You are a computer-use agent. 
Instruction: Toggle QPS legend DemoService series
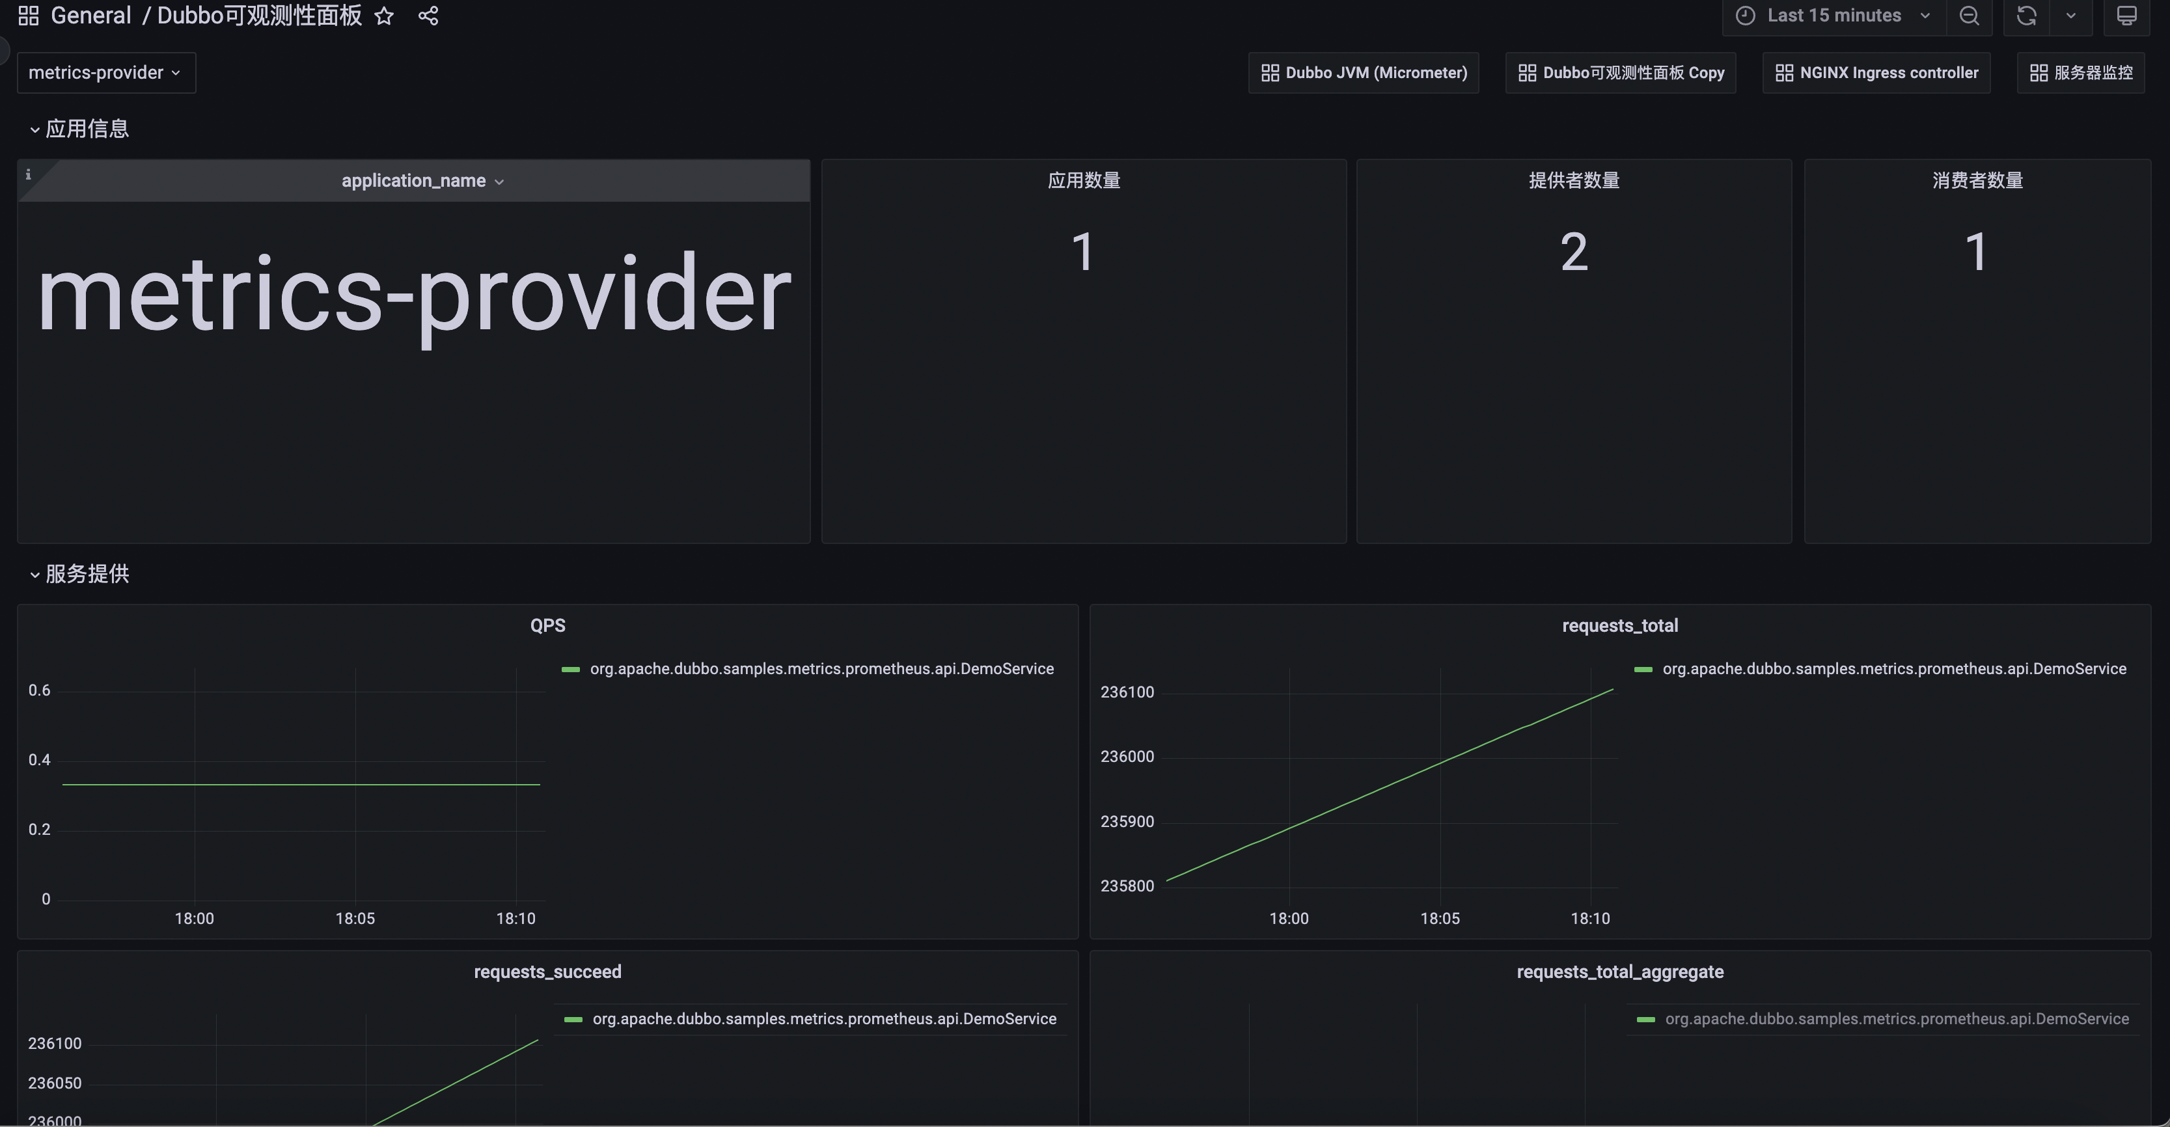(x=821, y=669)
